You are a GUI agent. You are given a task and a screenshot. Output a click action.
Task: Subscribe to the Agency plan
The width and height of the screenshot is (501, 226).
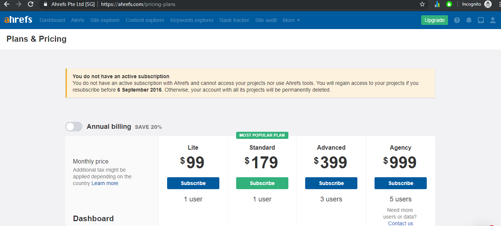pyautogui.click(x=401, y=183)
